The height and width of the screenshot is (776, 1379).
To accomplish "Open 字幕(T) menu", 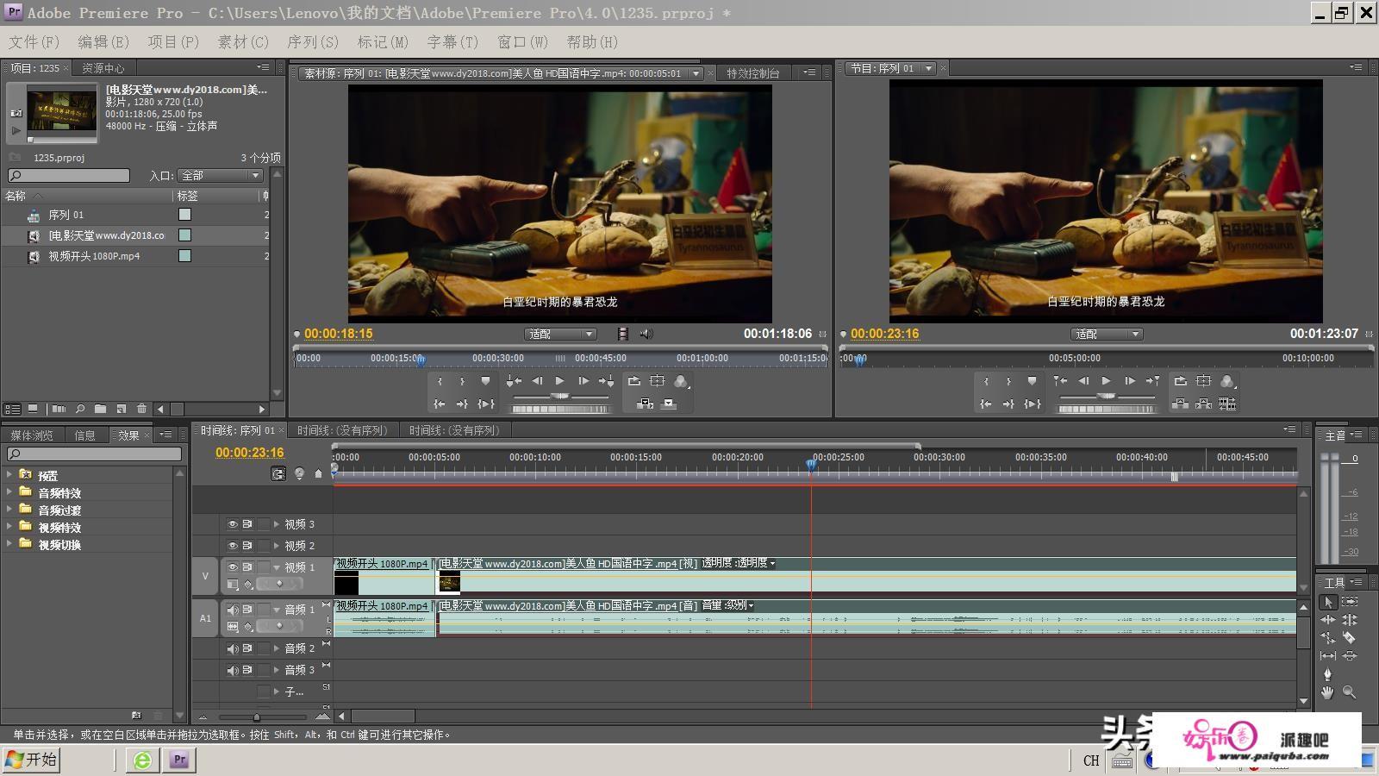I will (x=452, y=41).
